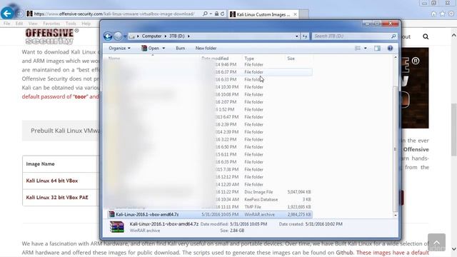Click the WinRAR icon on Kali-Linux-2016.1-vbox-amd64.7z row

(111, 214)
